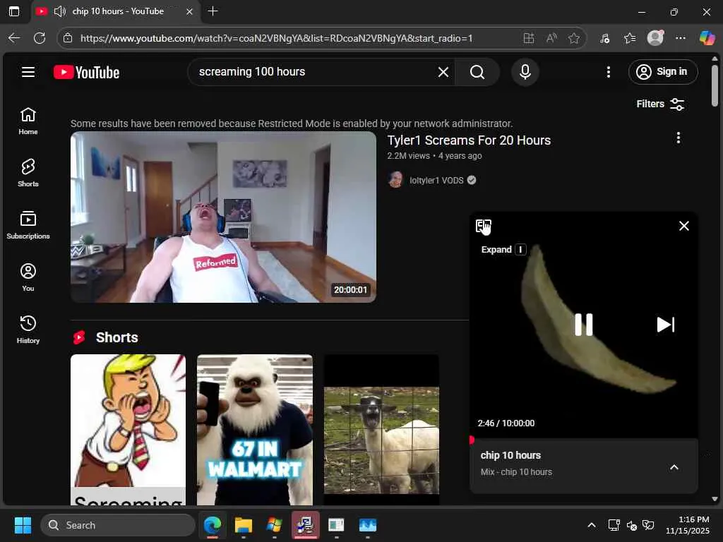
Task: Reload the page with refresh icon
Action: click(x=40, y=38)
